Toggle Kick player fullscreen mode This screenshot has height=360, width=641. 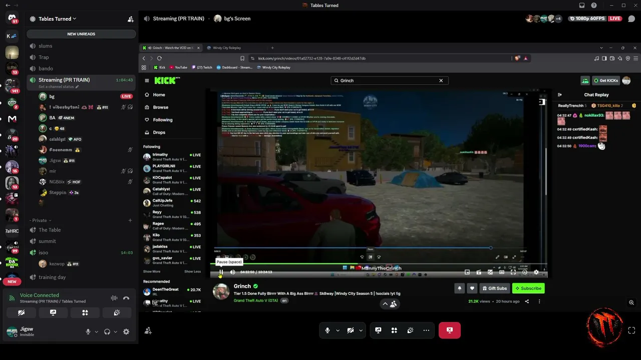tap(513, 272)
